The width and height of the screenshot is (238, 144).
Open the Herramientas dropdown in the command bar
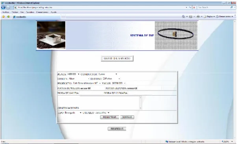point(224,17)
